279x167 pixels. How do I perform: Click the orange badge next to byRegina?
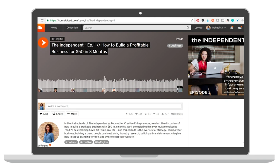[x=50, y=145]
